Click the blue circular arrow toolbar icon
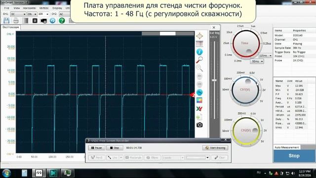This screenshot has height=178, width=316. click(x=53, y=21)
